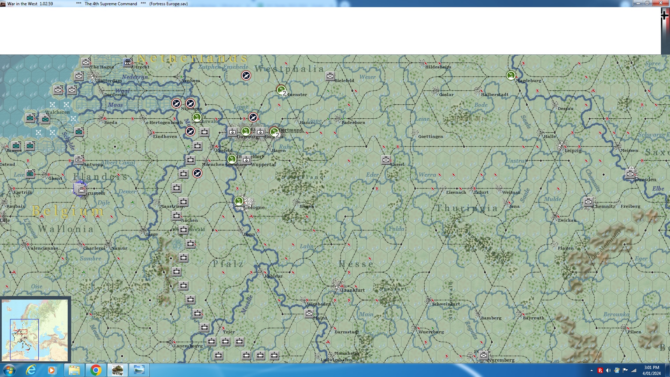670x377 pixels.
Task: Select the corps HQ unit at Utrecht
Action: [128, 62]
